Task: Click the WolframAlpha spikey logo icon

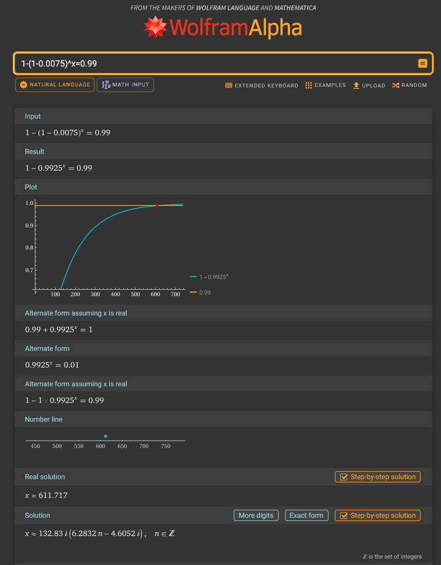Action: click(155, 27)
